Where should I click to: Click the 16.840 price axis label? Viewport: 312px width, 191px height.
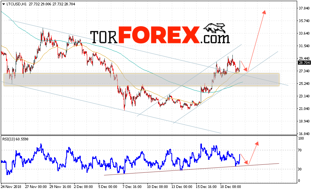pos(304,134)
